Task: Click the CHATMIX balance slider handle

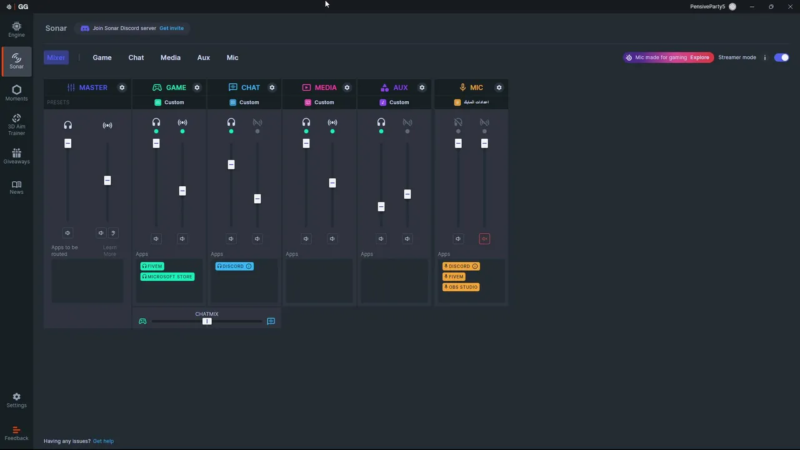Action: pyautogui.click(x=207, y=321)
